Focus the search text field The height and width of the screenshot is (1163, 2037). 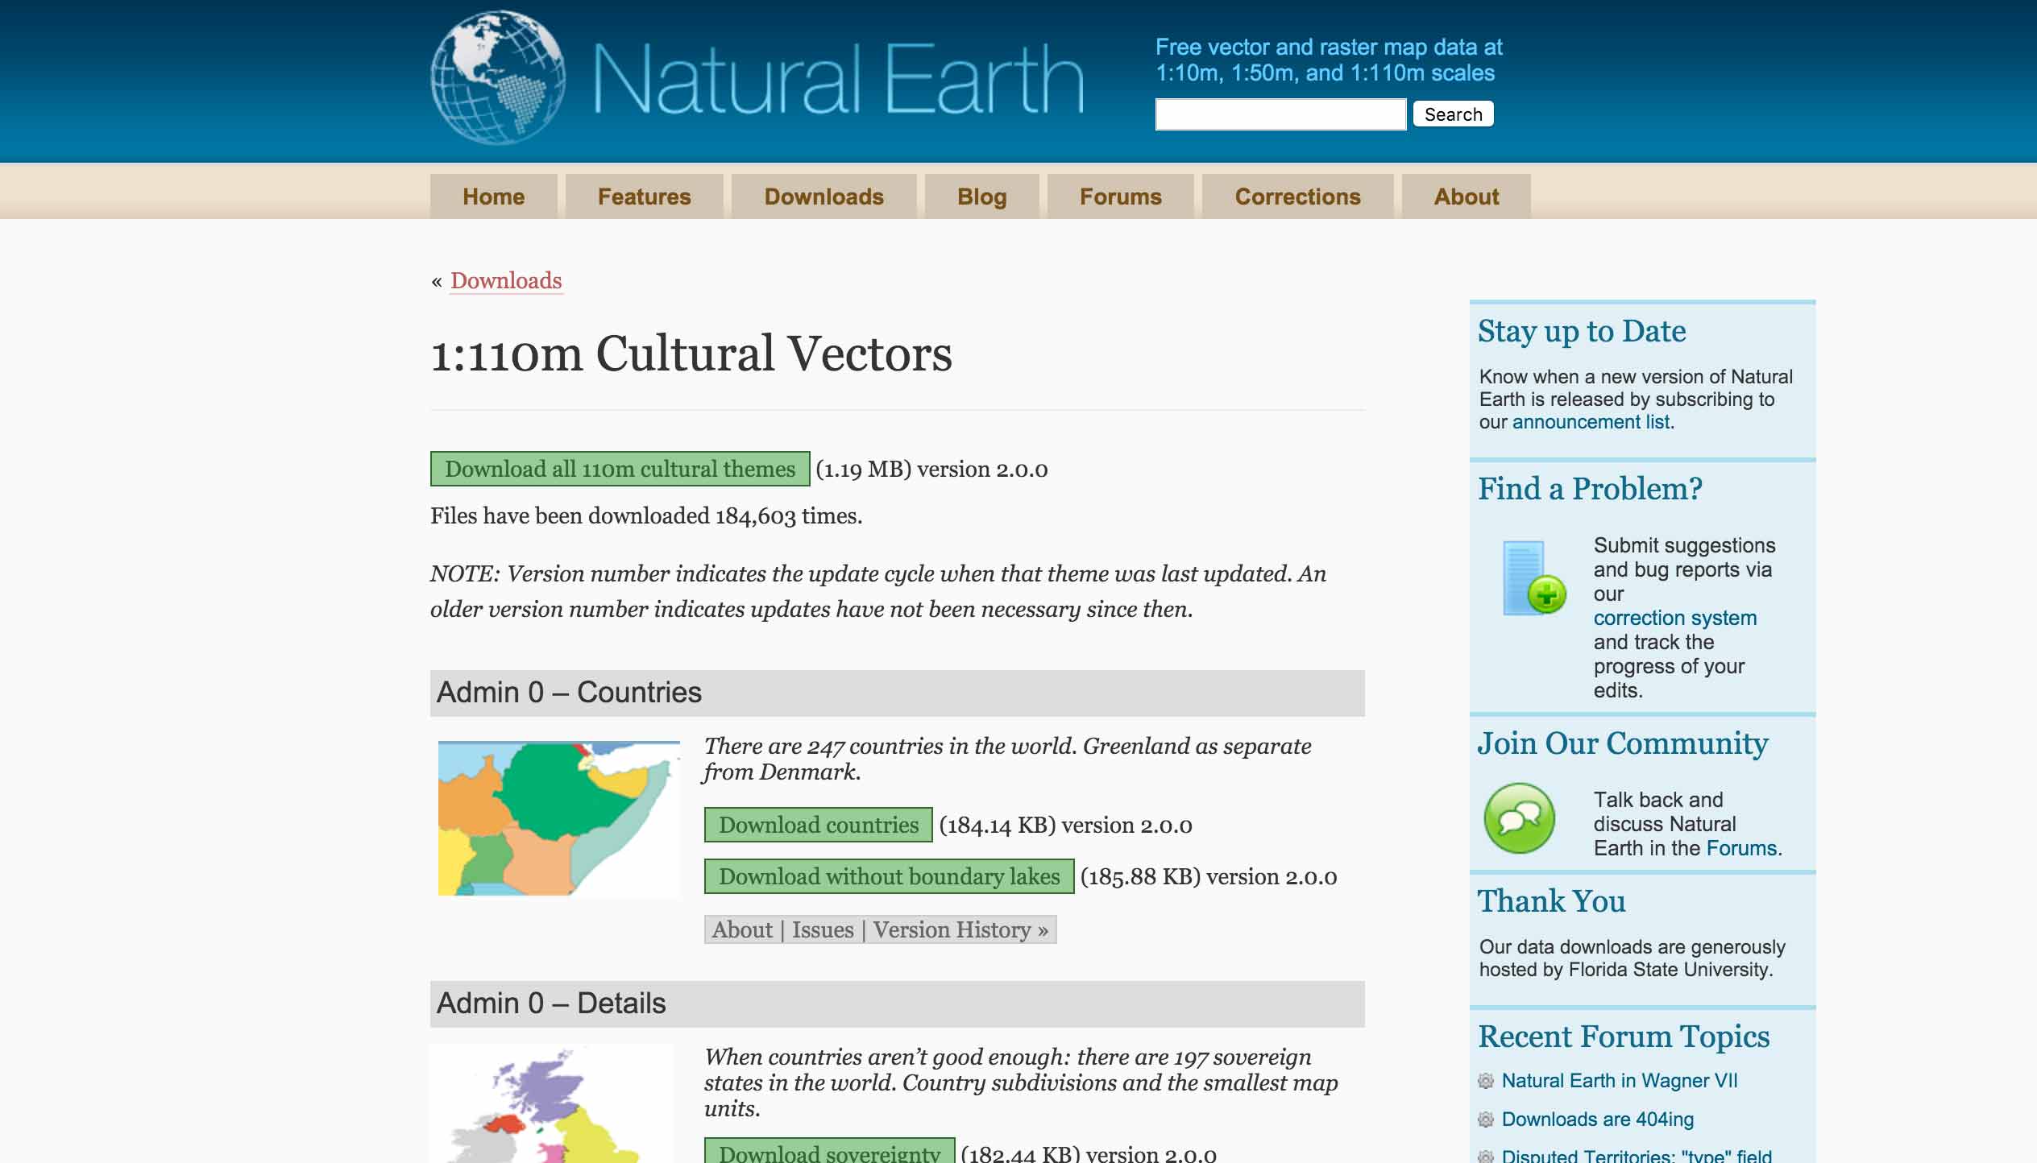pos(1280,114)
